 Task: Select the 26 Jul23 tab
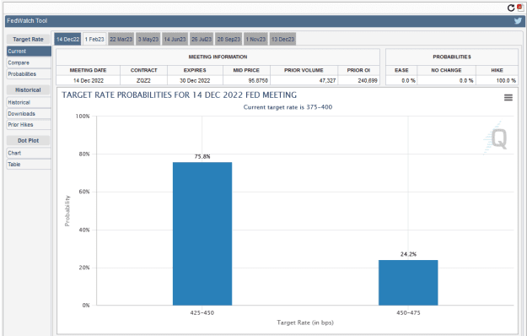coord(202,39)
